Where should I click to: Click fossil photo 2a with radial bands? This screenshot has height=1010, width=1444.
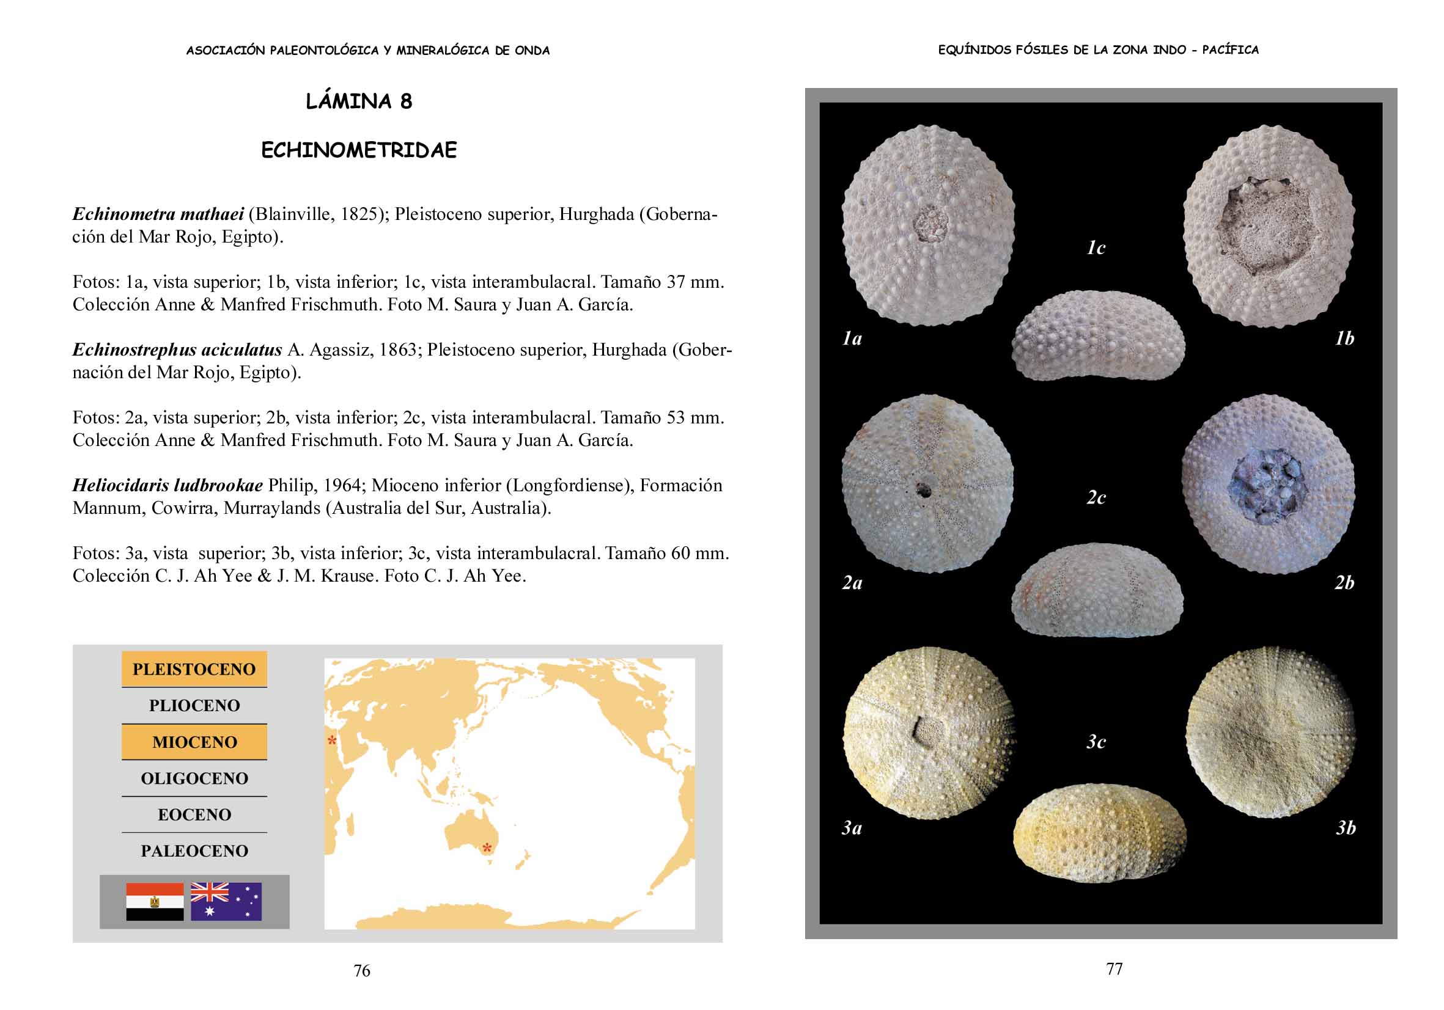[x=927, y=484]
